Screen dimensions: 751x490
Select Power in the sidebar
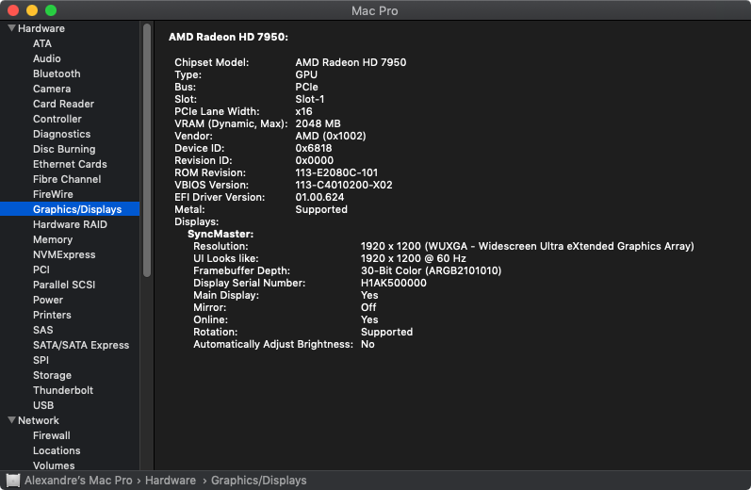48,300
